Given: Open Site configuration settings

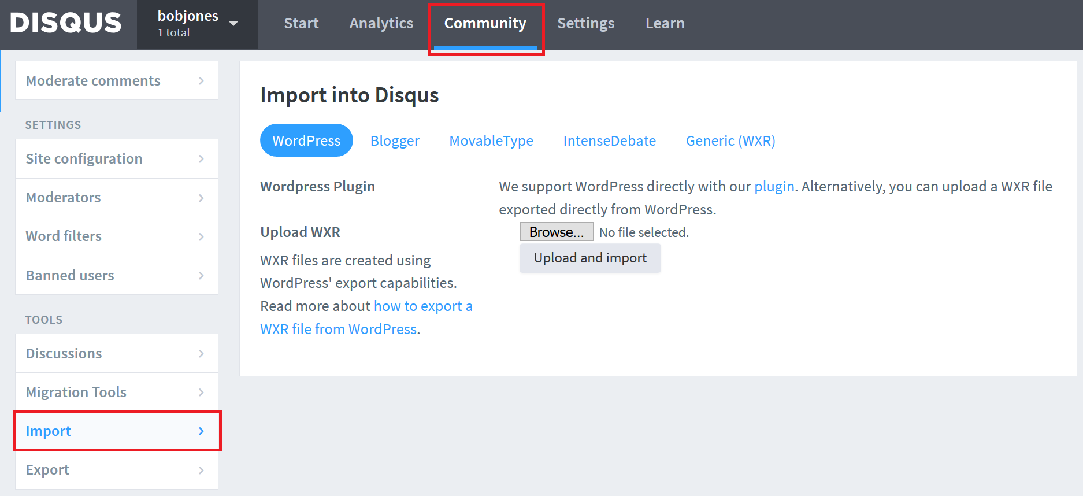Looking at the screenshot, I should [x=117, y=158].
